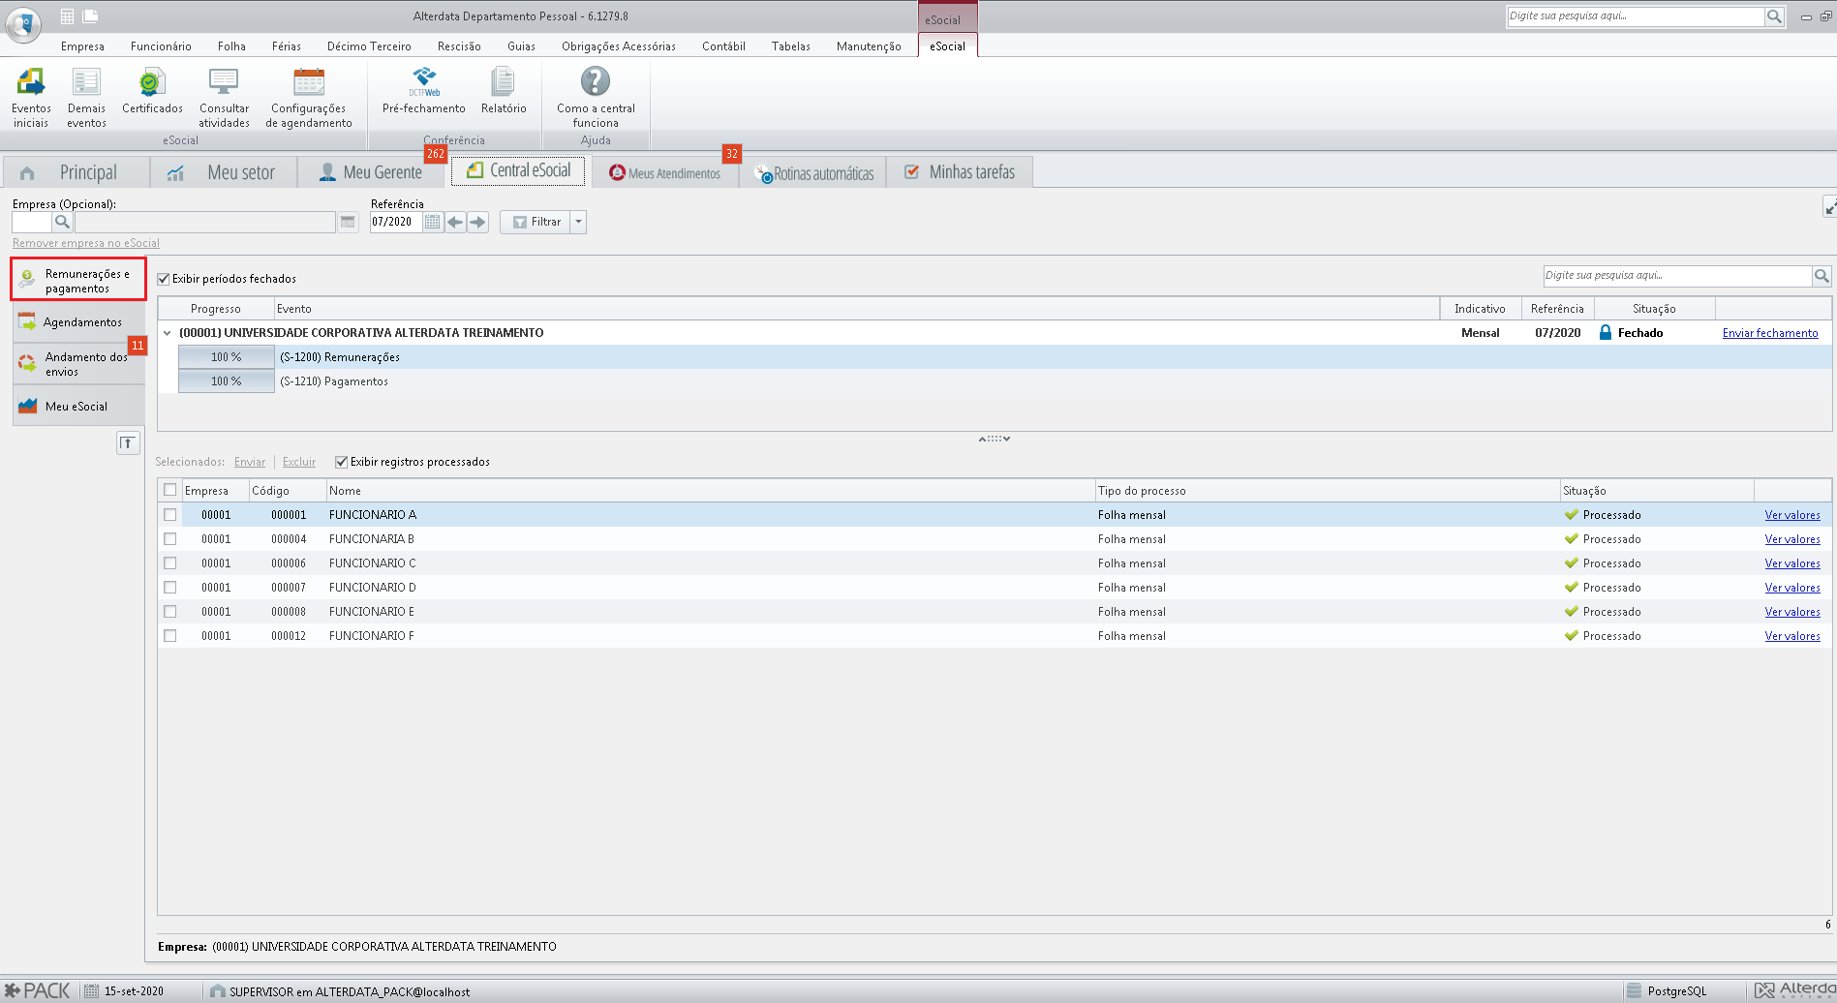Open Meu eSocial sidebar item
The image size is (1837, 1003).
click(78, 406)
